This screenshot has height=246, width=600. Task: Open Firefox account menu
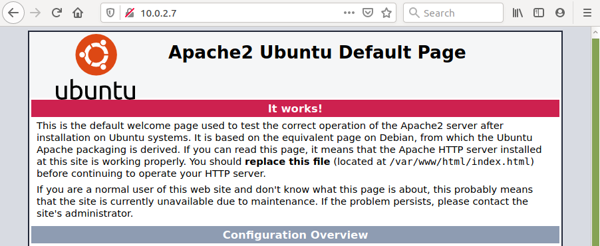click(560, 13)
